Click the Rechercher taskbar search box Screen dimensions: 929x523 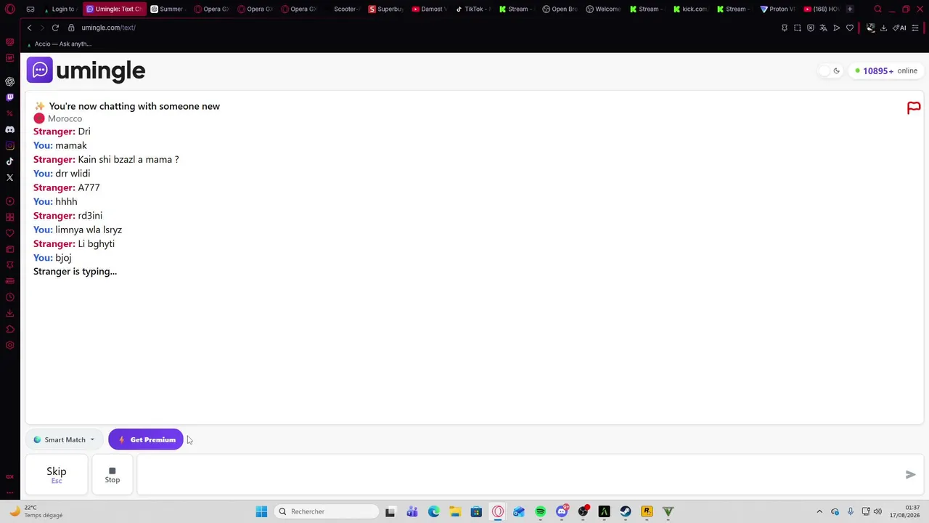tap(327, 511)
